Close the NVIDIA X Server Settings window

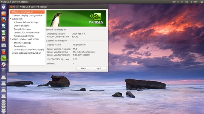pos(11,7)
